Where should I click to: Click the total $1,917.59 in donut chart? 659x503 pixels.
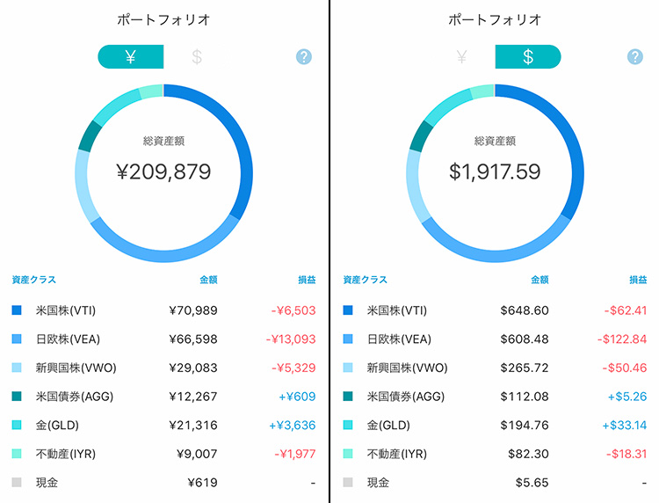point(495,171)
